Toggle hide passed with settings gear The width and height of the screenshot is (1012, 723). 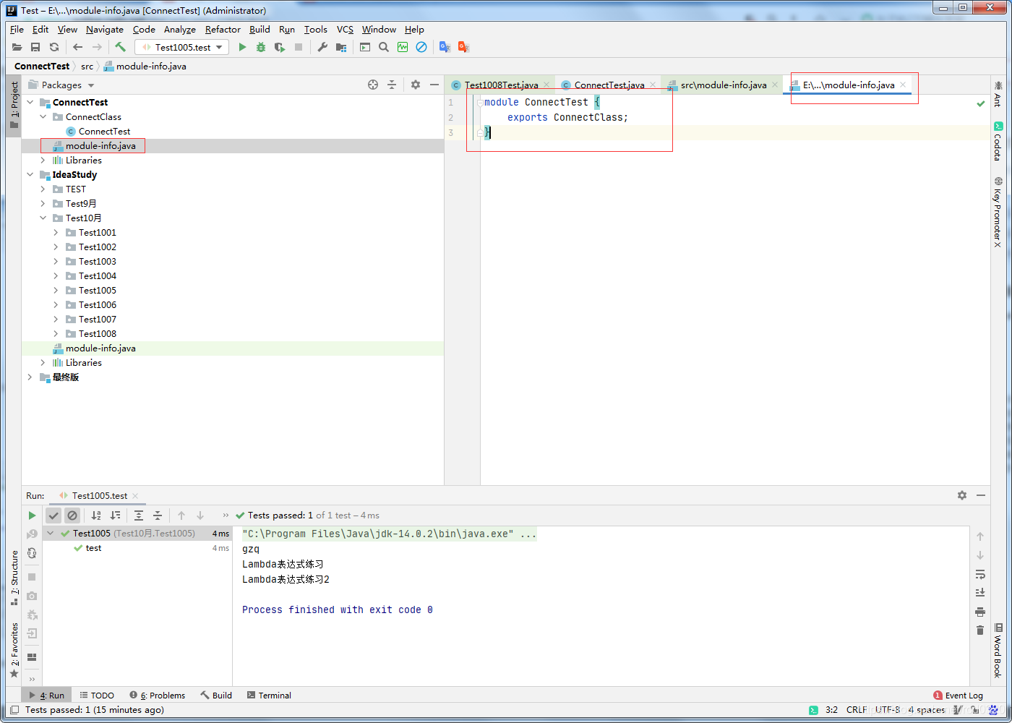(961, 495)
